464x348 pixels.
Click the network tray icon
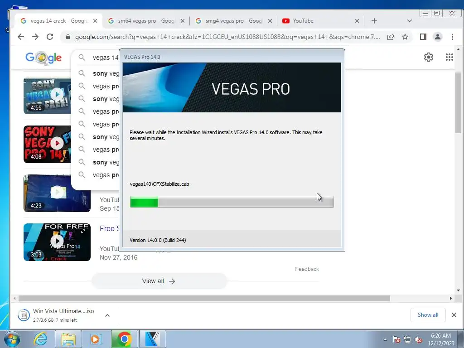[x=407, y=339]
